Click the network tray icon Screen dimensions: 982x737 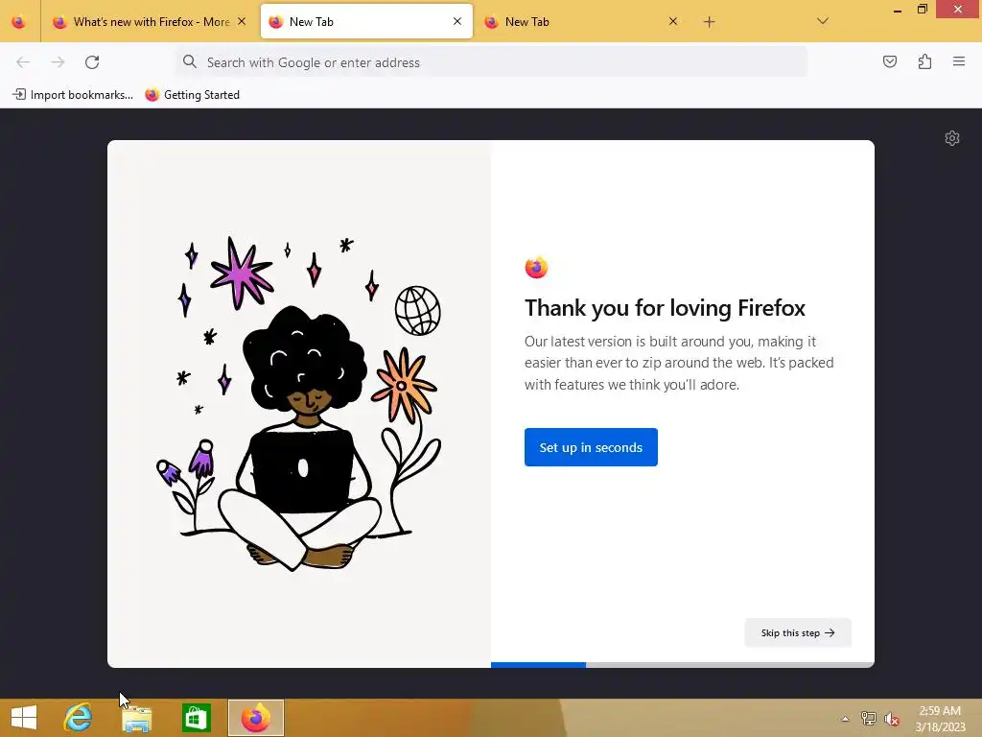(x=869, y=719)
